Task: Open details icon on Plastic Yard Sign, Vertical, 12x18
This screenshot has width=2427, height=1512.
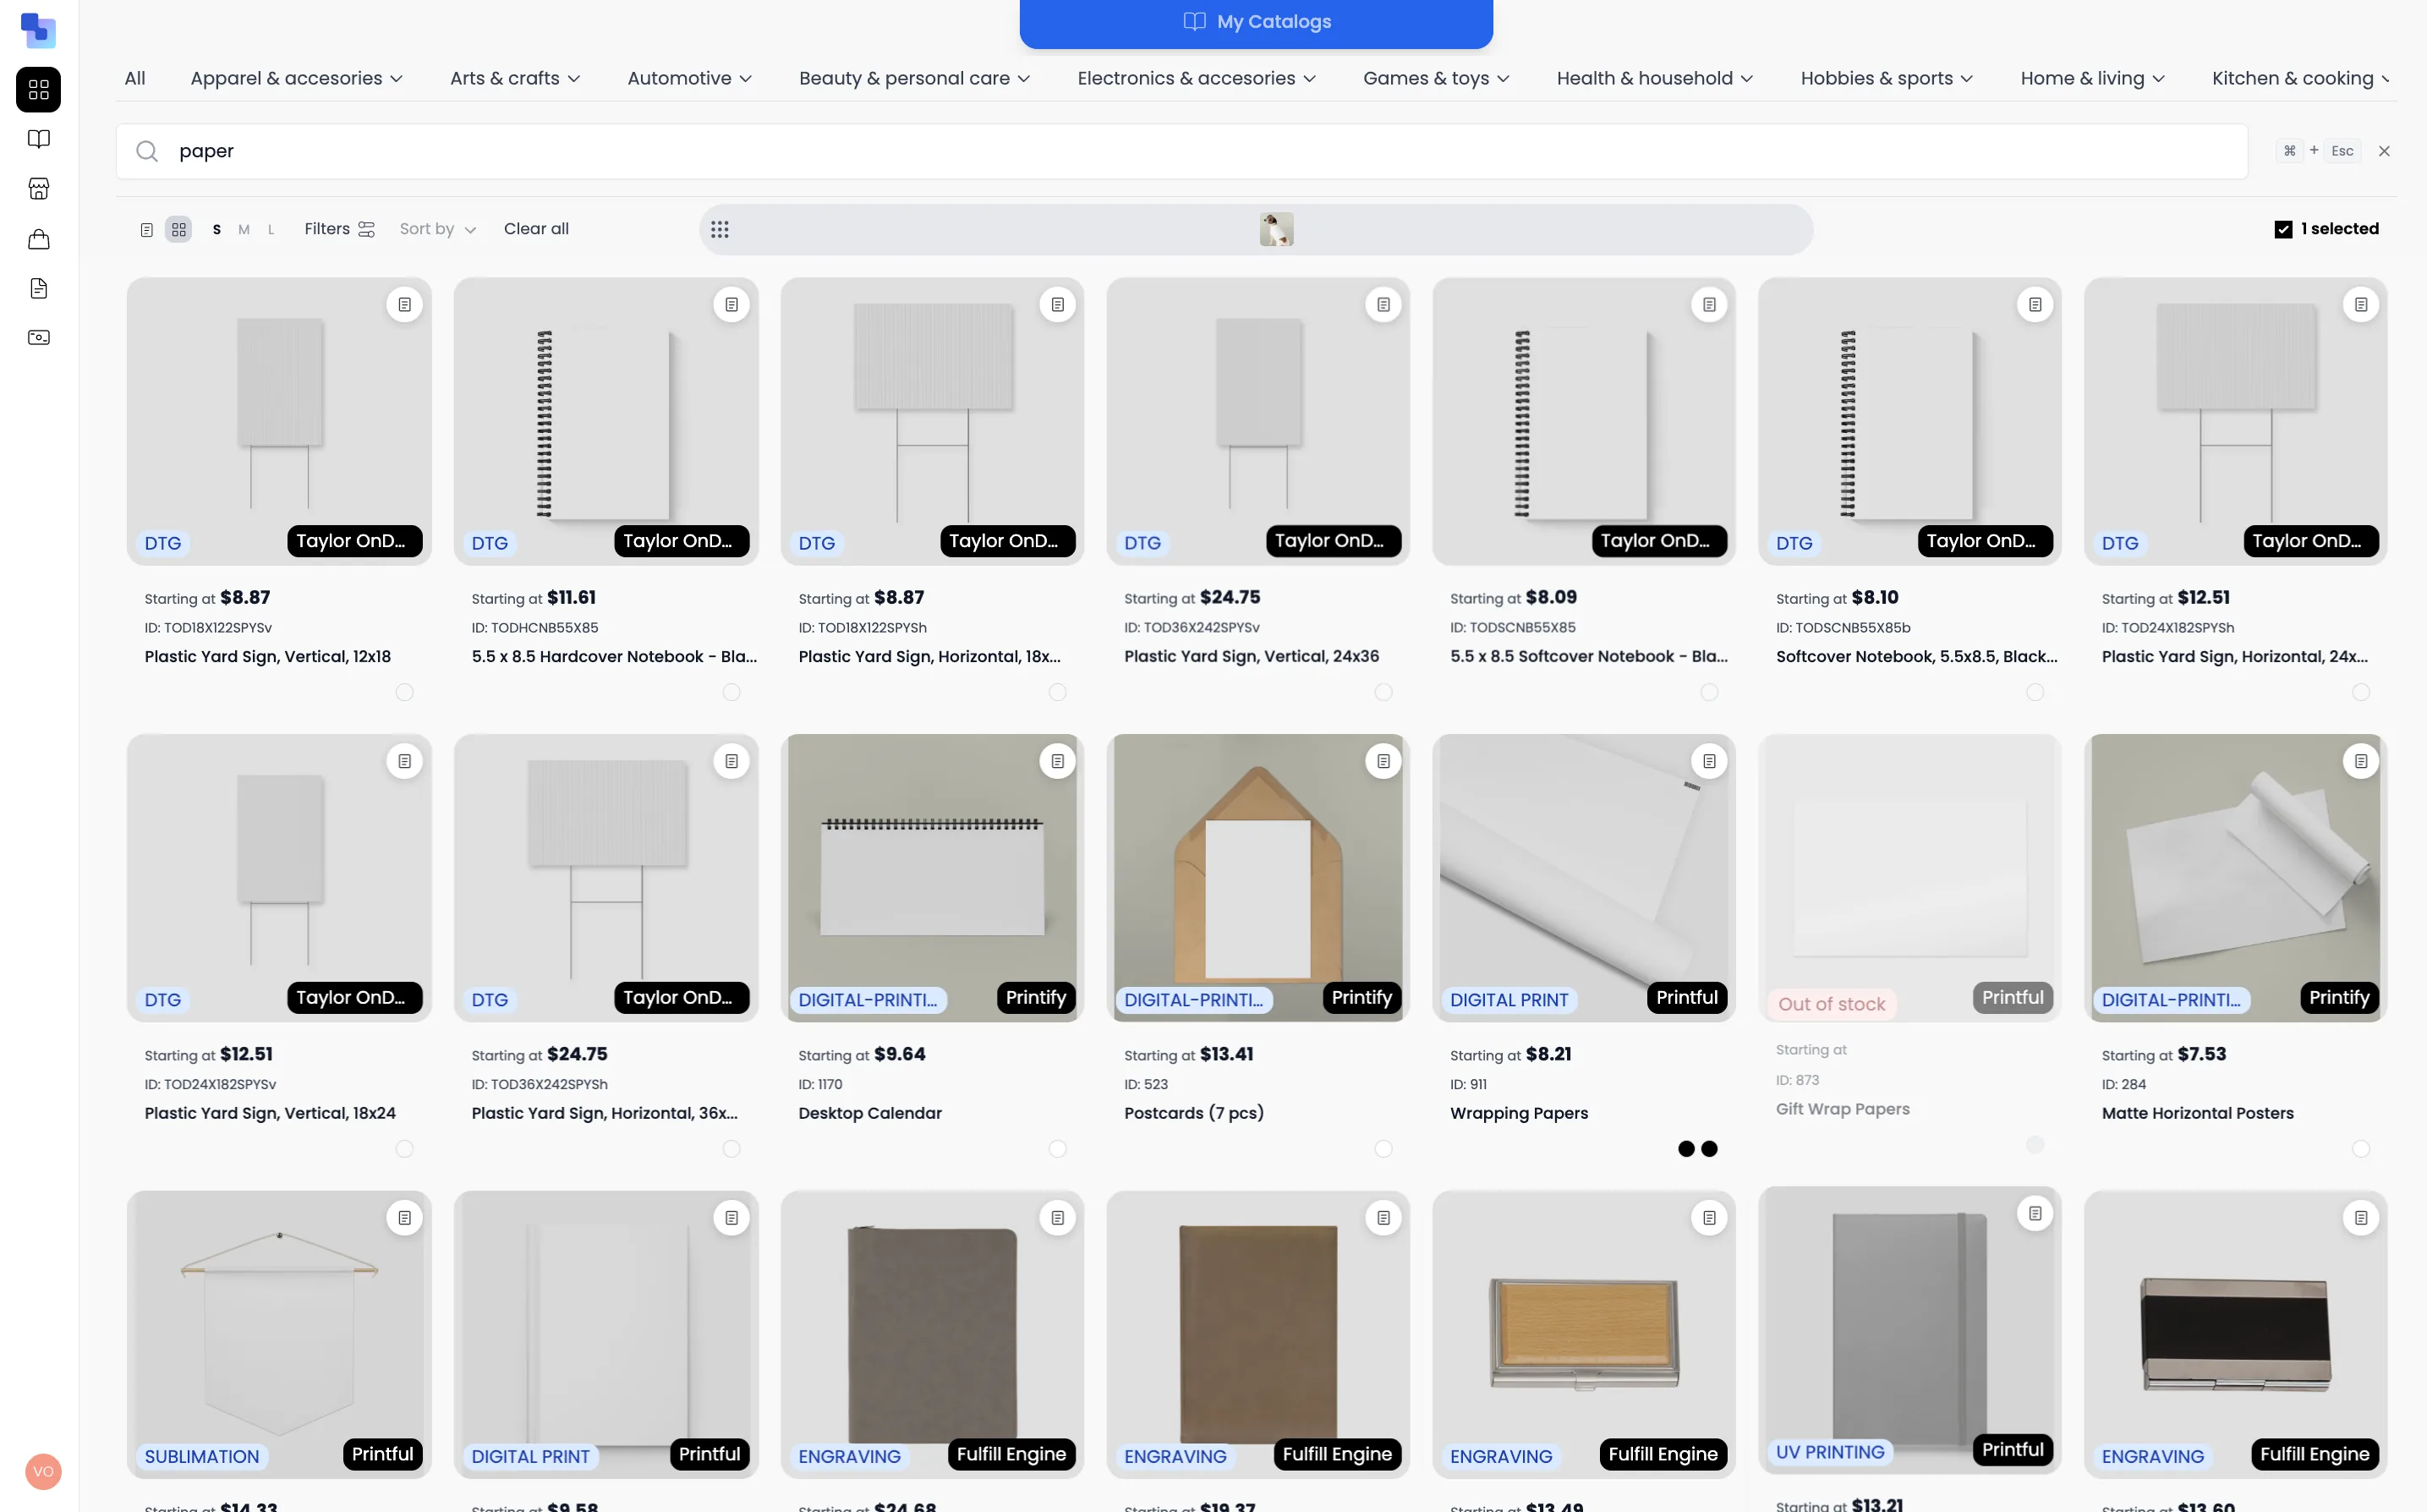Action: pyautogui.click(x=405, y=304)
